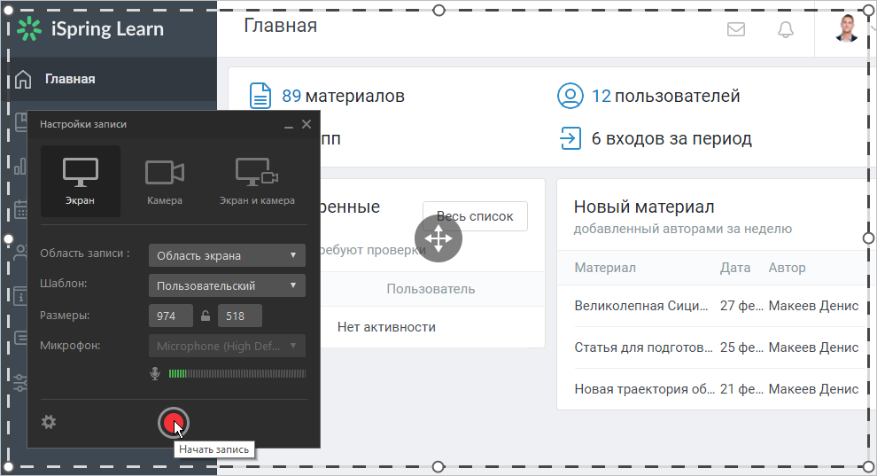Viewport: 877px width, 476px height.
Task: Click the right-middle selection resize handle
Action: pyautogui.click(x=868, y=238)
